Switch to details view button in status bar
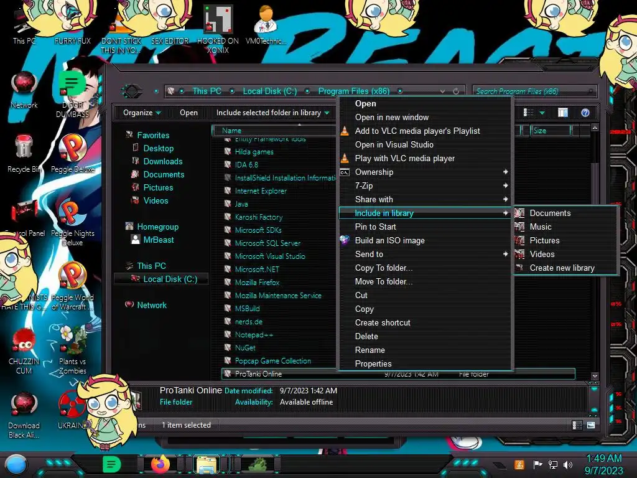Viewport: 637px width, 478px height. coord(577,425)
